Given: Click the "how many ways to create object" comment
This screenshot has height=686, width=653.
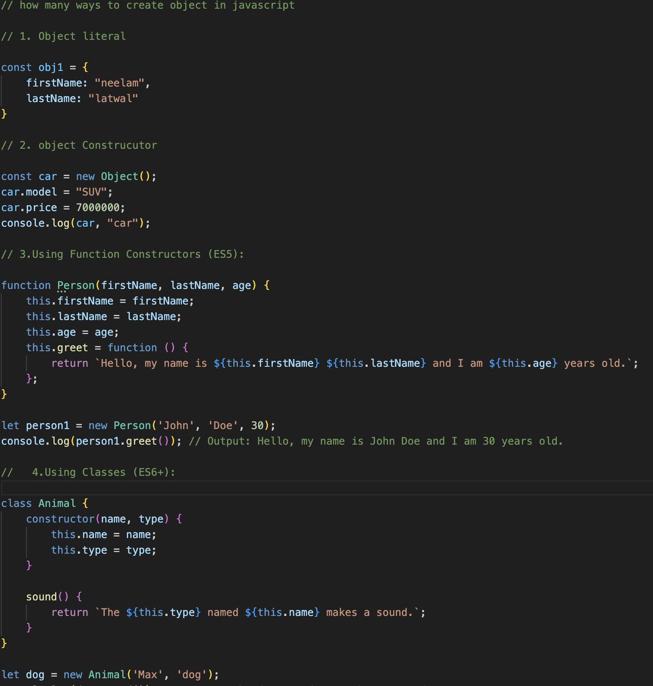Looking at the screenshot, I should pyautogui.click(x=148, y=6).
